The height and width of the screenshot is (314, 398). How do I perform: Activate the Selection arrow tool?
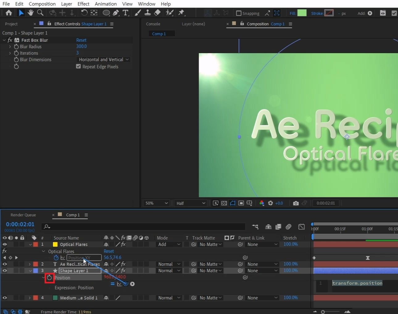tap(21, 13)
